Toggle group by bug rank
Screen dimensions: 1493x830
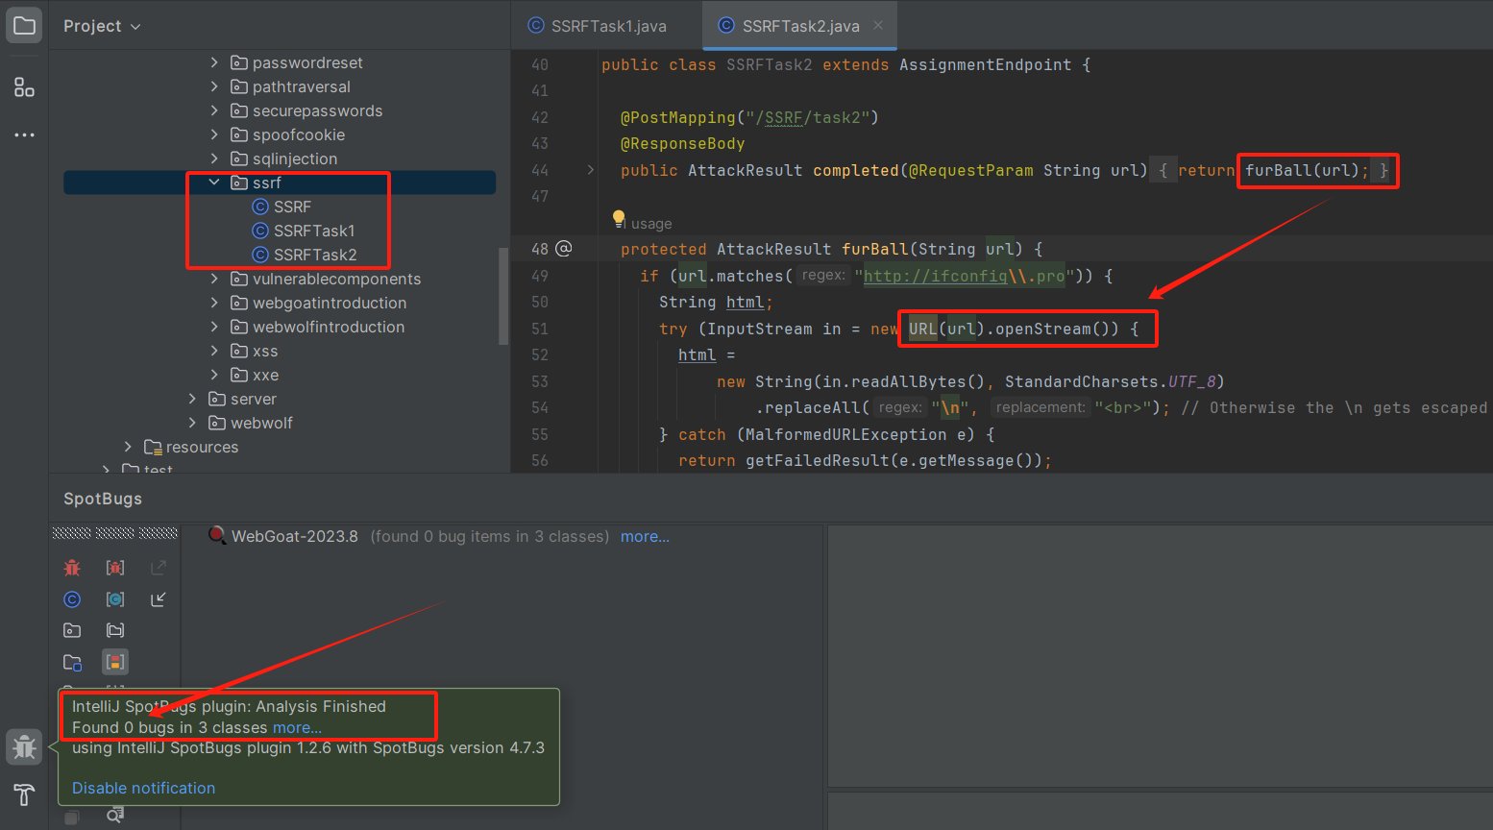coord(115,662)
